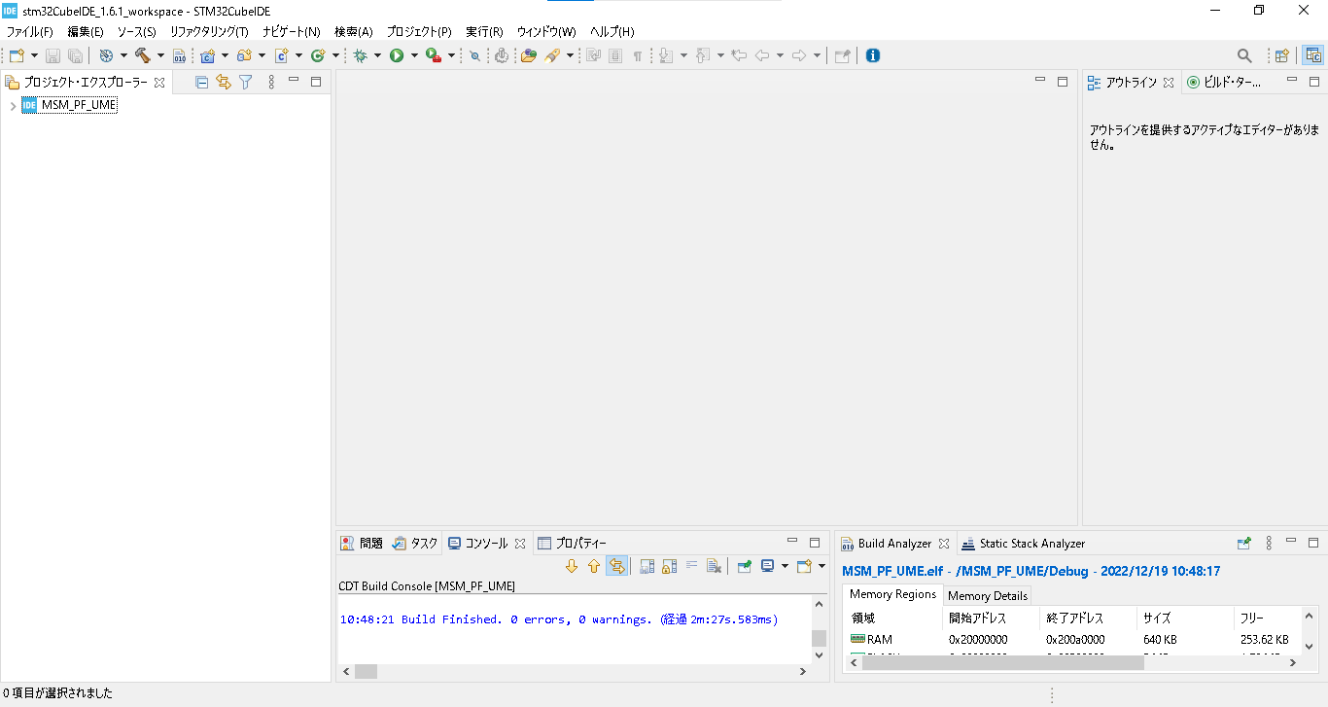Click the Search flashlight toolbar icon
The width and height of the screenshot is (1328, 707).
point(551,55)
